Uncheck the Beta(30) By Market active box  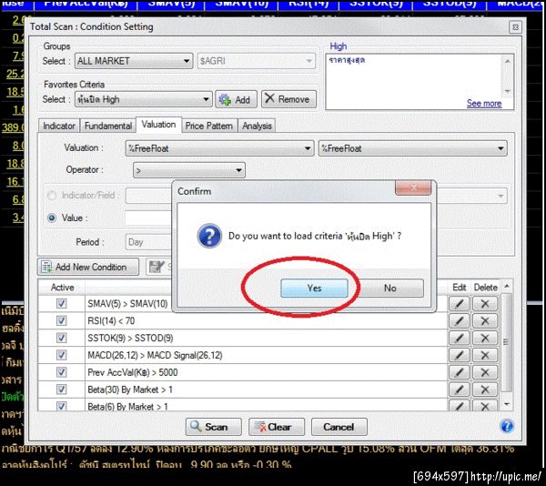coord(62,389)
